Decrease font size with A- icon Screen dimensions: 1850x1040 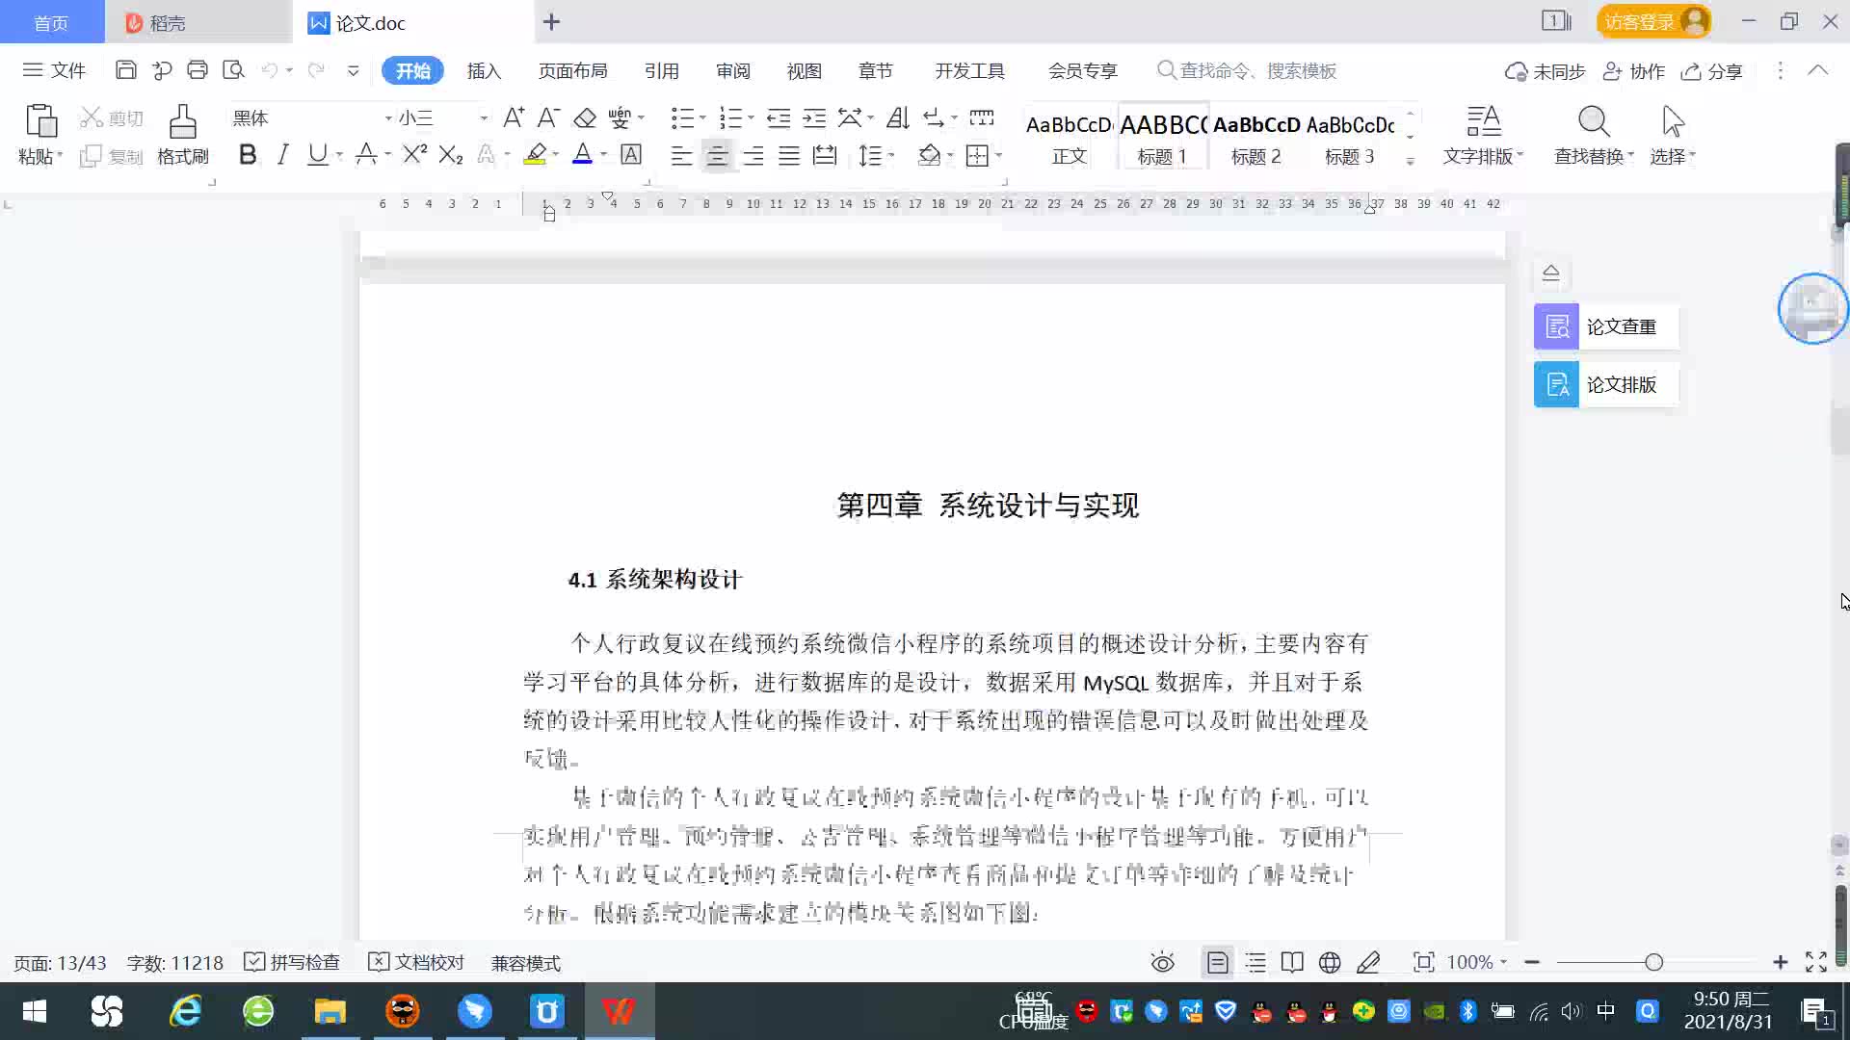point(548,117)
